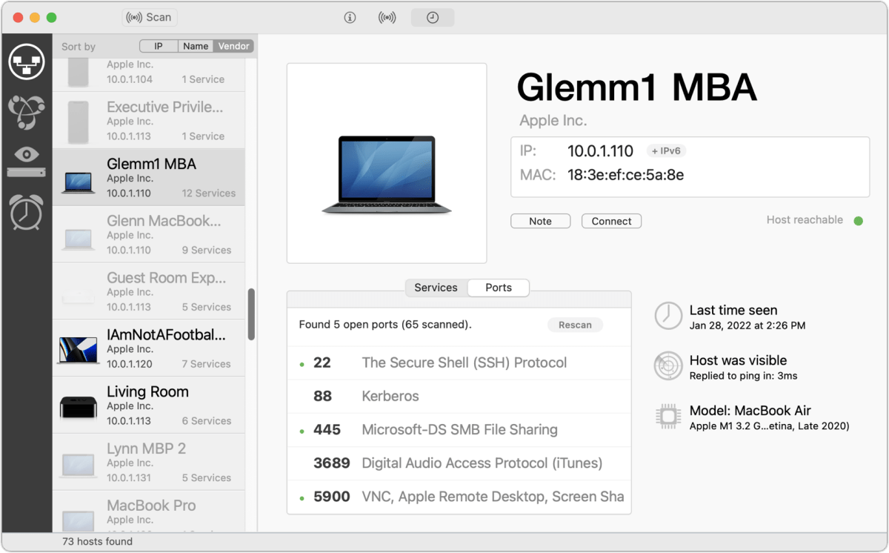The width and height of the screenshot is (889, 553).
Task: Click "9 Services" in the Glenn MacBook row
Action: pyautogui.click(x=207, y=251)
